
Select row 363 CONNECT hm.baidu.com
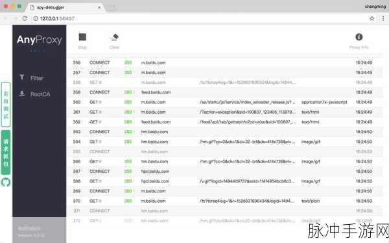(224, 132)
